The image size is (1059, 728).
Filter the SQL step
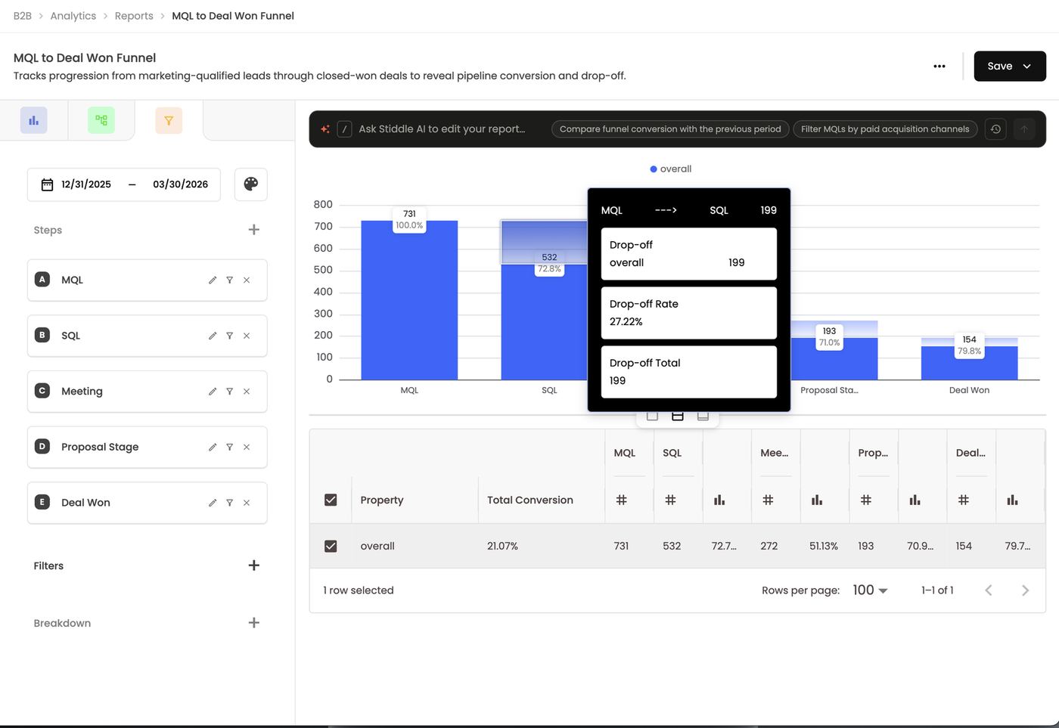pos(229,336)
